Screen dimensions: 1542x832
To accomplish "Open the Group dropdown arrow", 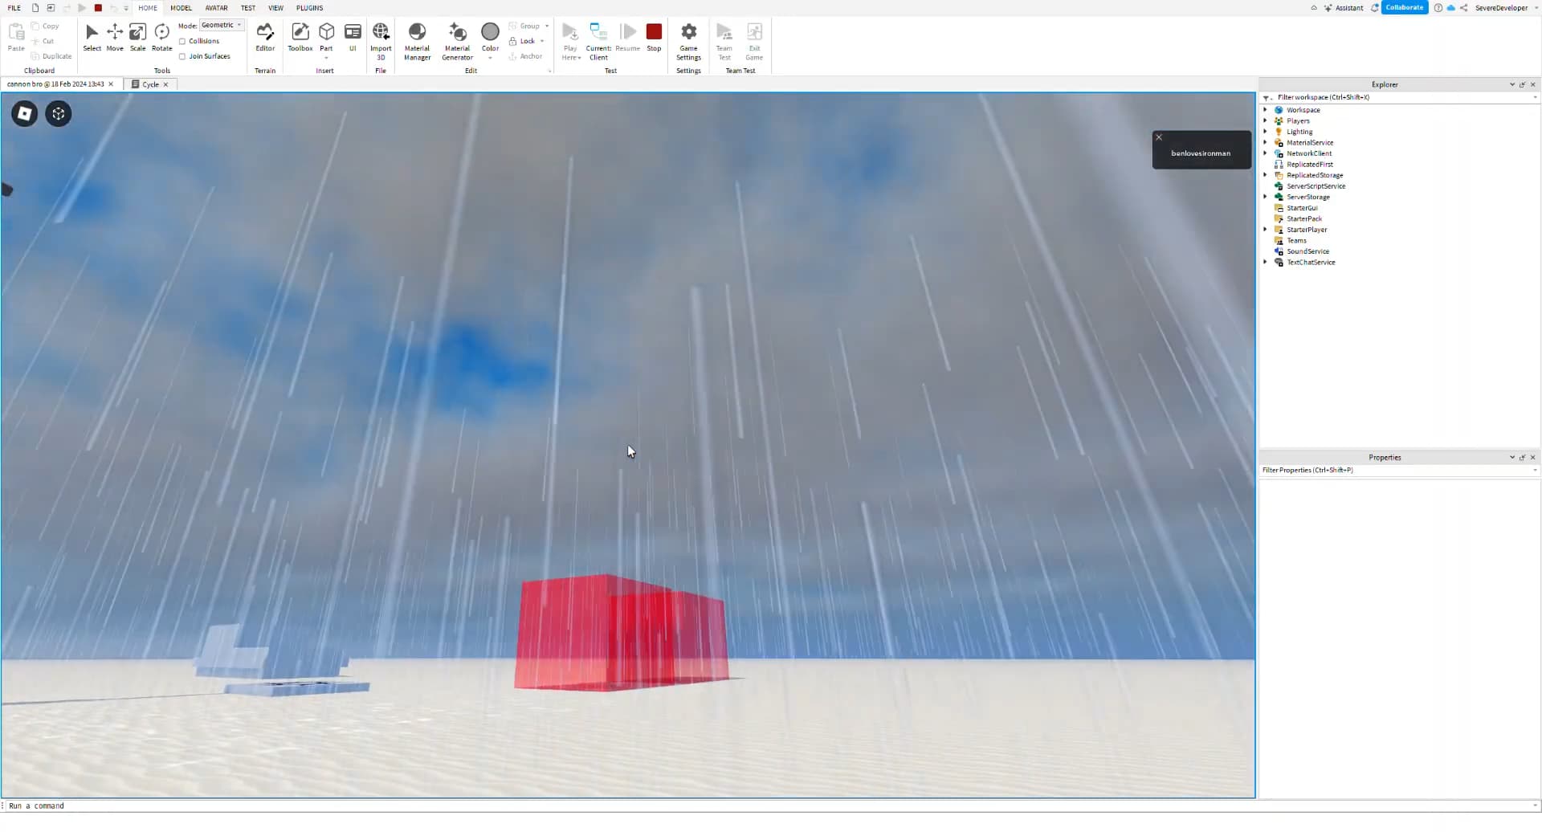I will pyautogui.click(x=549, y=26).
